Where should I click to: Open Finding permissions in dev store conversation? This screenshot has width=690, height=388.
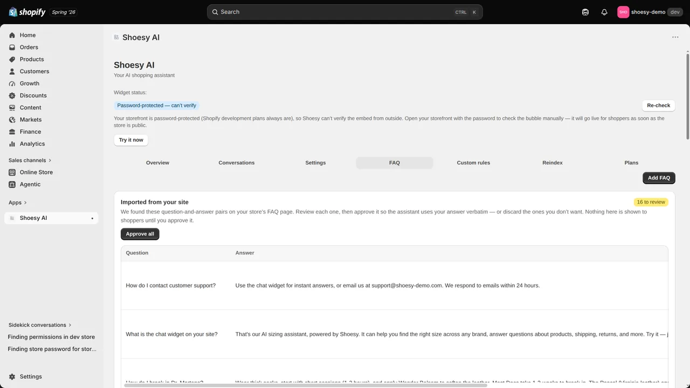pos(51,337)
